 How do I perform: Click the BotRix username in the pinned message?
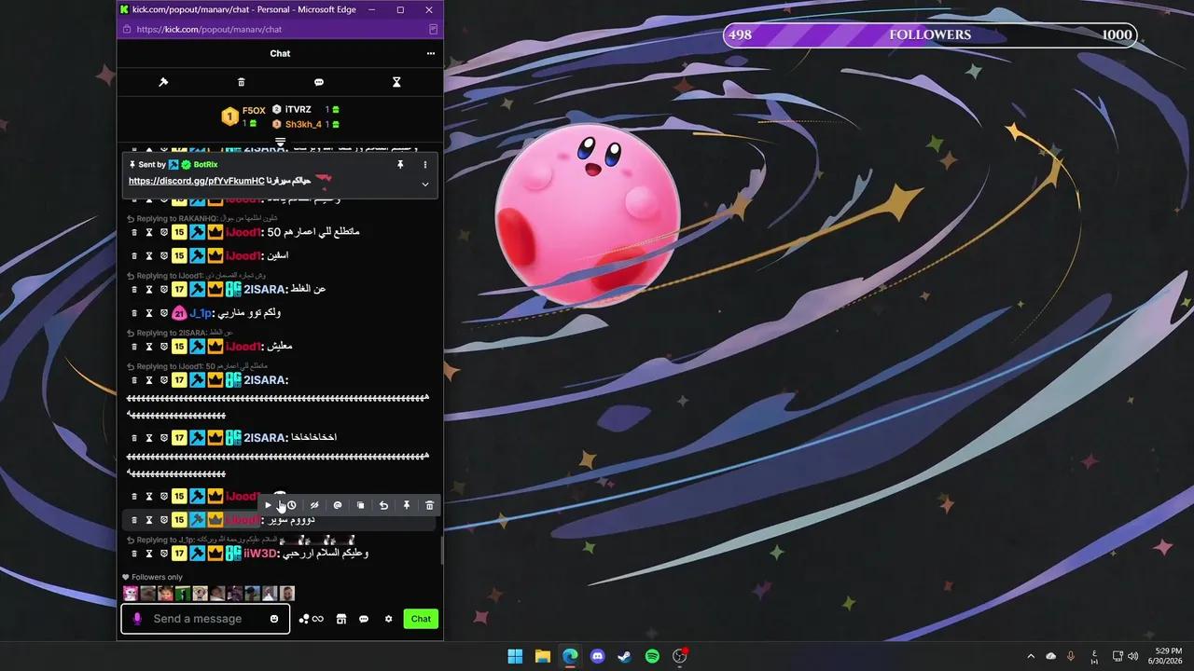205,164
